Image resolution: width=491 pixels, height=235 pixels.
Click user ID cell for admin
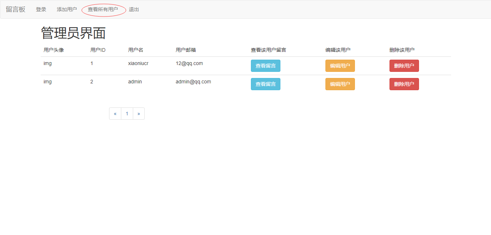(92, 82)
